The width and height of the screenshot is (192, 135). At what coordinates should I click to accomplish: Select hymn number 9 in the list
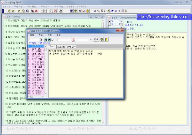point(36,67)
